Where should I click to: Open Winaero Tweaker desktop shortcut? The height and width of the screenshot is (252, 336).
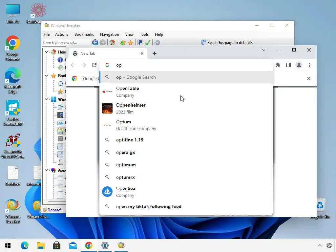[13, 211]
